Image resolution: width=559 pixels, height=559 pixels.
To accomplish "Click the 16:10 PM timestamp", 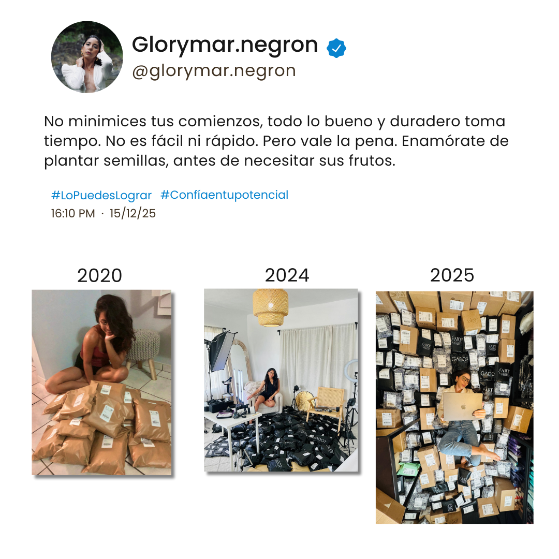I will tap(73, 214).
